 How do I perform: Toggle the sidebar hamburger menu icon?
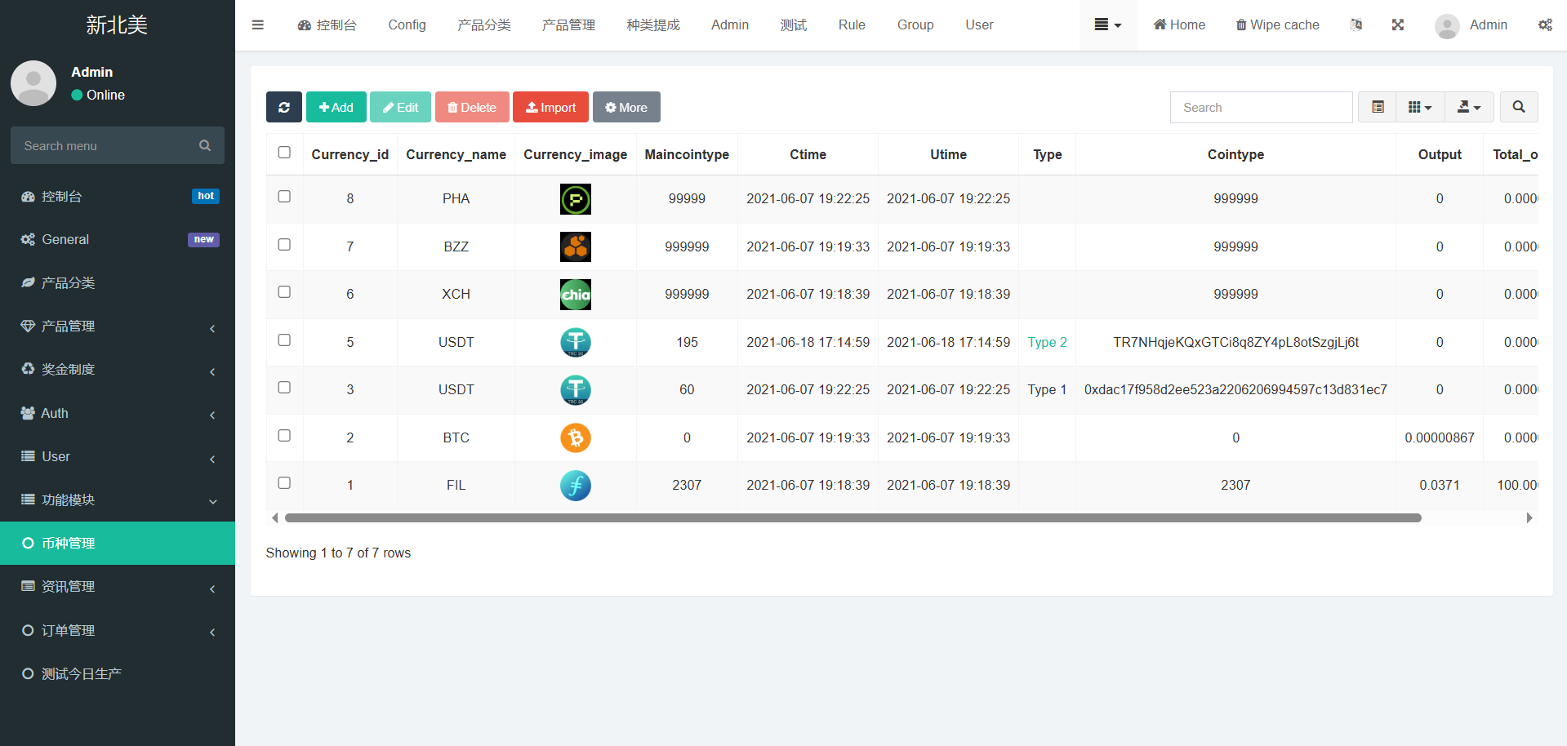pos(258,24)
